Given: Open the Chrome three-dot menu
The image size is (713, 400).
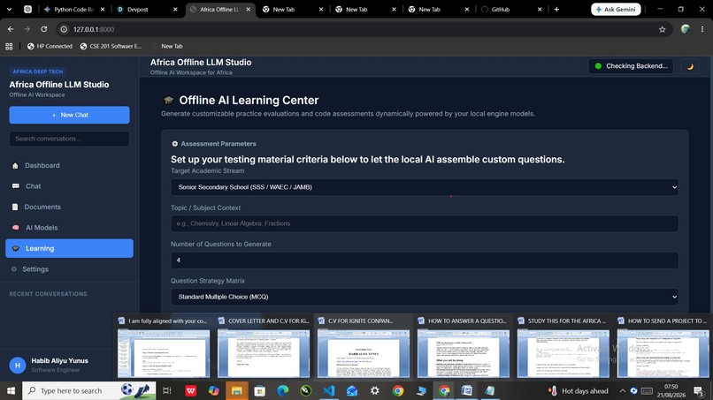Looking at the screenshot, I should pyautogui.click(x=702, y=29).
